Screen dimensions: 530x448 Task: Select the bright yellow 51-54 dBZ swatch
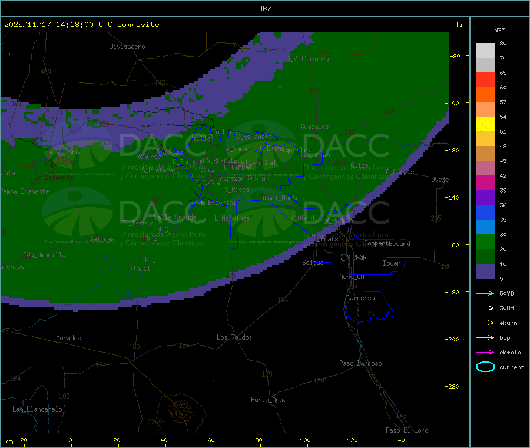click(x=485, y=124)
